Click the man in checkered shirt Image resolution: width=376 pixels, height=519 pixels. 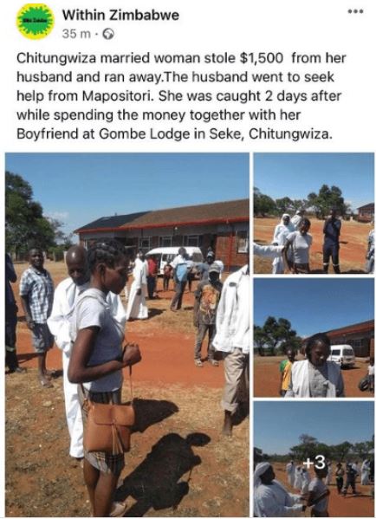point(36,316)
